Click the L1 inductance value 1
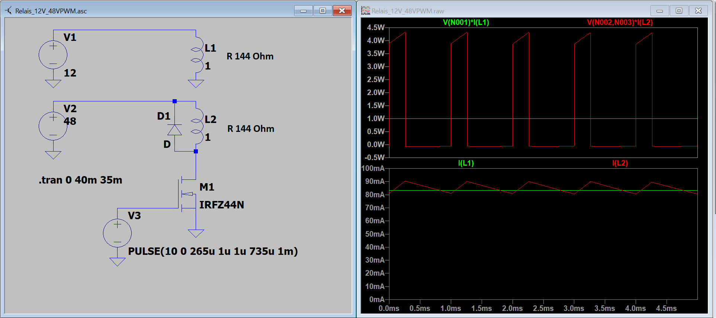This screenshot has width=716, height=318. point(208,66)
